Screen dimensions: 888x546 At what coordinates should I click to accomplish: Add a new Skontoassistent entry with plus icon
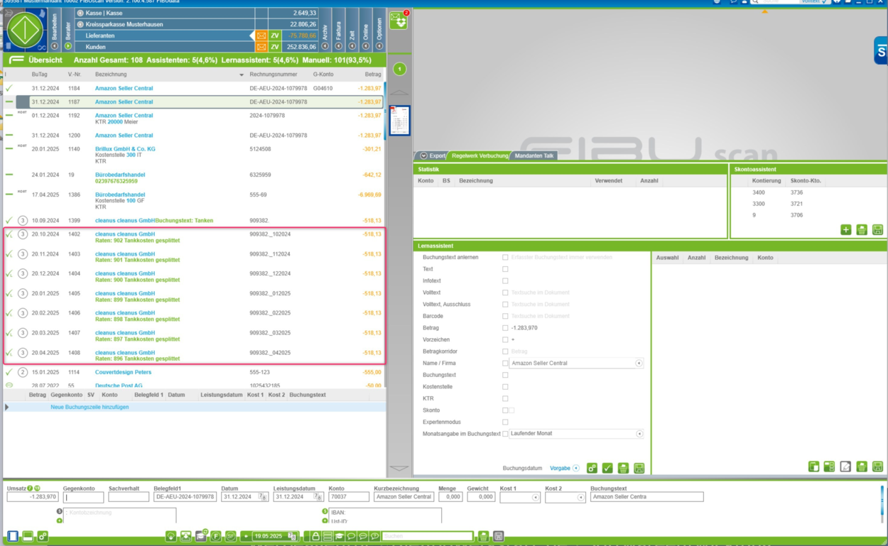[846, 230]
